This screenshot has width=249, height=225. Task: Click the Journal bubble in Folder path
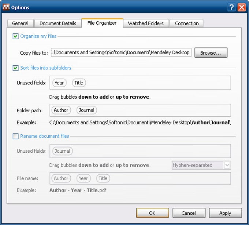(87, 110)
